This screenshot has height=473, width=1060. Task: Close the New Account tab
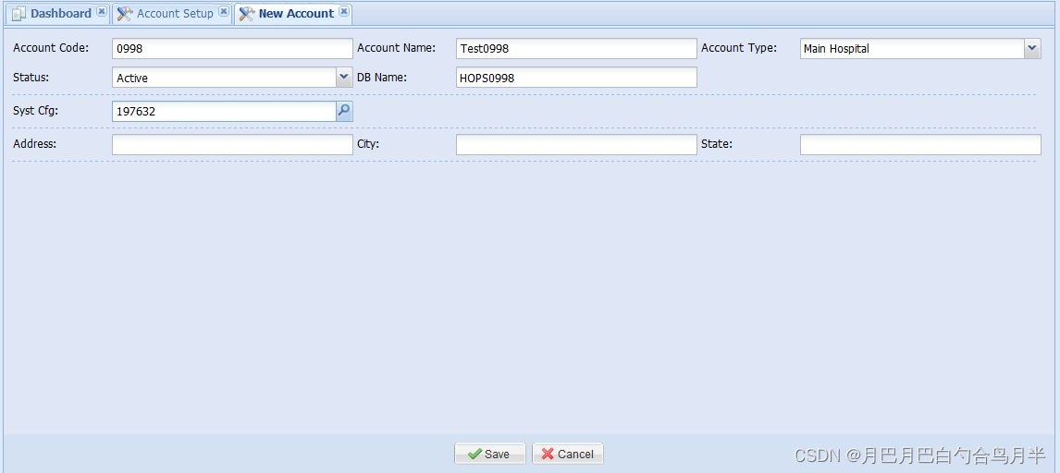coord(344,11)
